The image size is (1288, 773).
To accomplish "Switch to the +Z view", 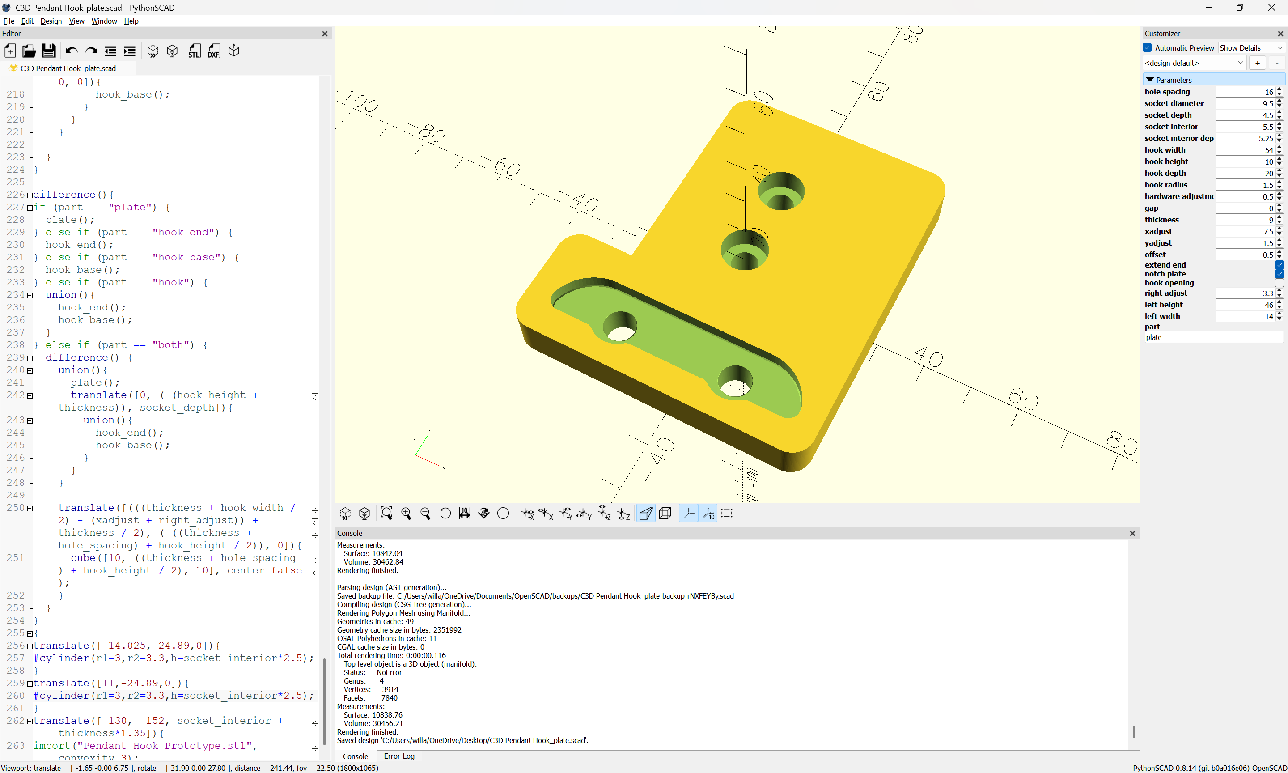I will click(x=605, y=514).
